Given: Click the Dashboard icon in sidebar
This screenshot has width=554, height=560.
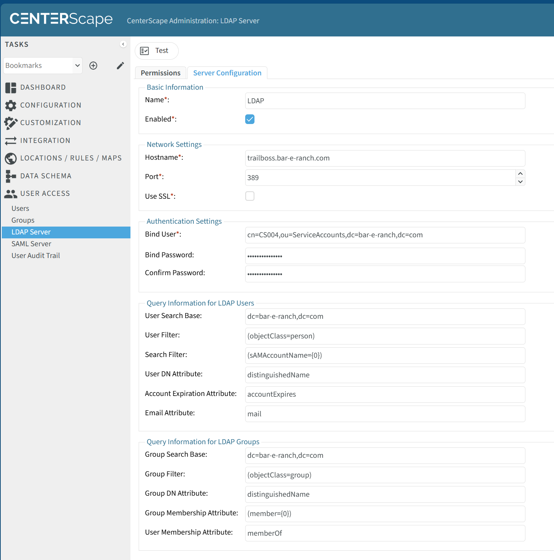Looking at the screenshot, I should tap(11, 88).
